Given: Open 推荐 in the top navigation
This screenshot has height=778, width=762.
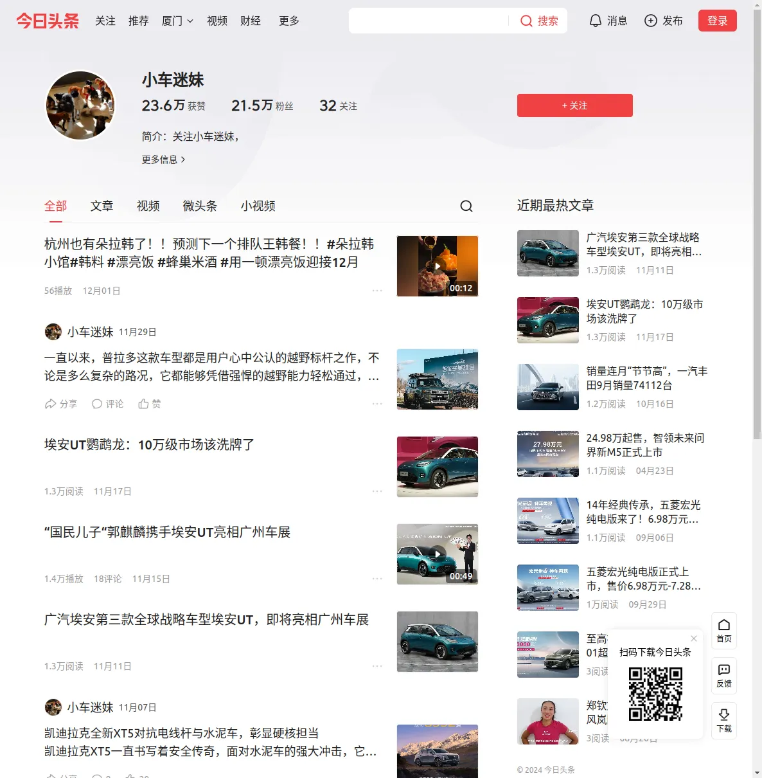Looking at the screenshot, I should pos(139,21).
